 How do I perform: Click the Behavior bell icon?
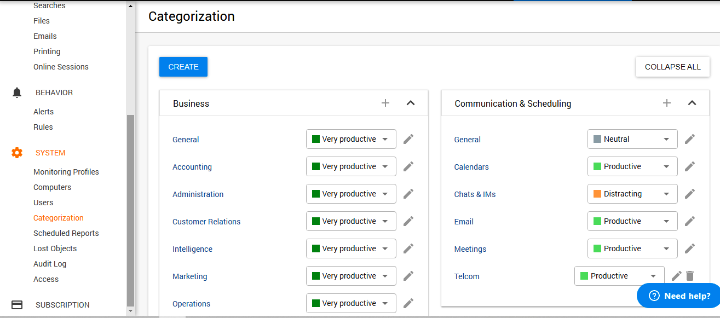17,92
